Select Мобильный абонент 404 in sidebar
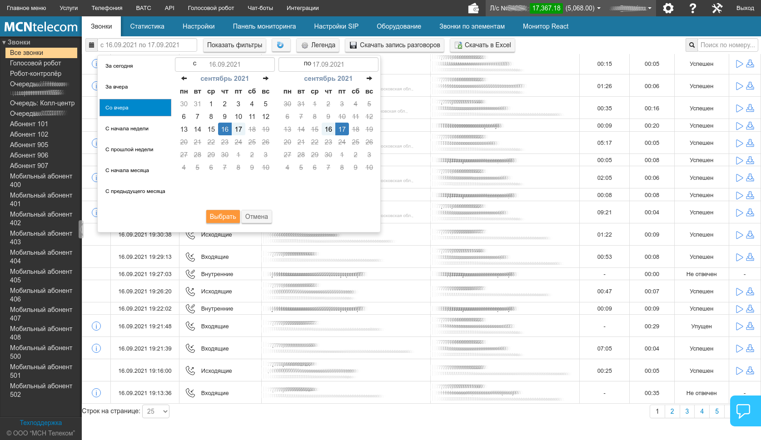The height and width of the screenshot is (440, 761). pos(41,257)
